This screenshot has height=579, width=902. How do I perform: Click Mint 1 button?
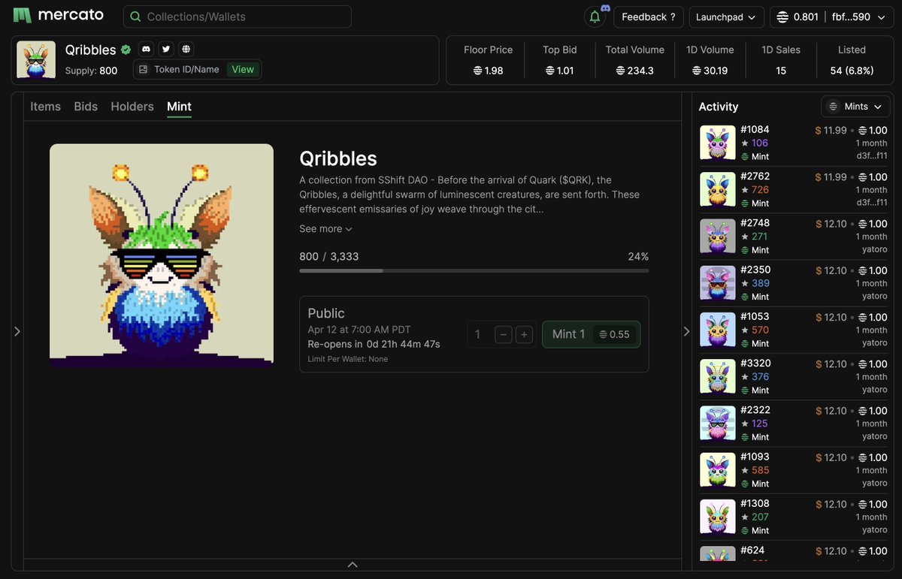[591, 334]
